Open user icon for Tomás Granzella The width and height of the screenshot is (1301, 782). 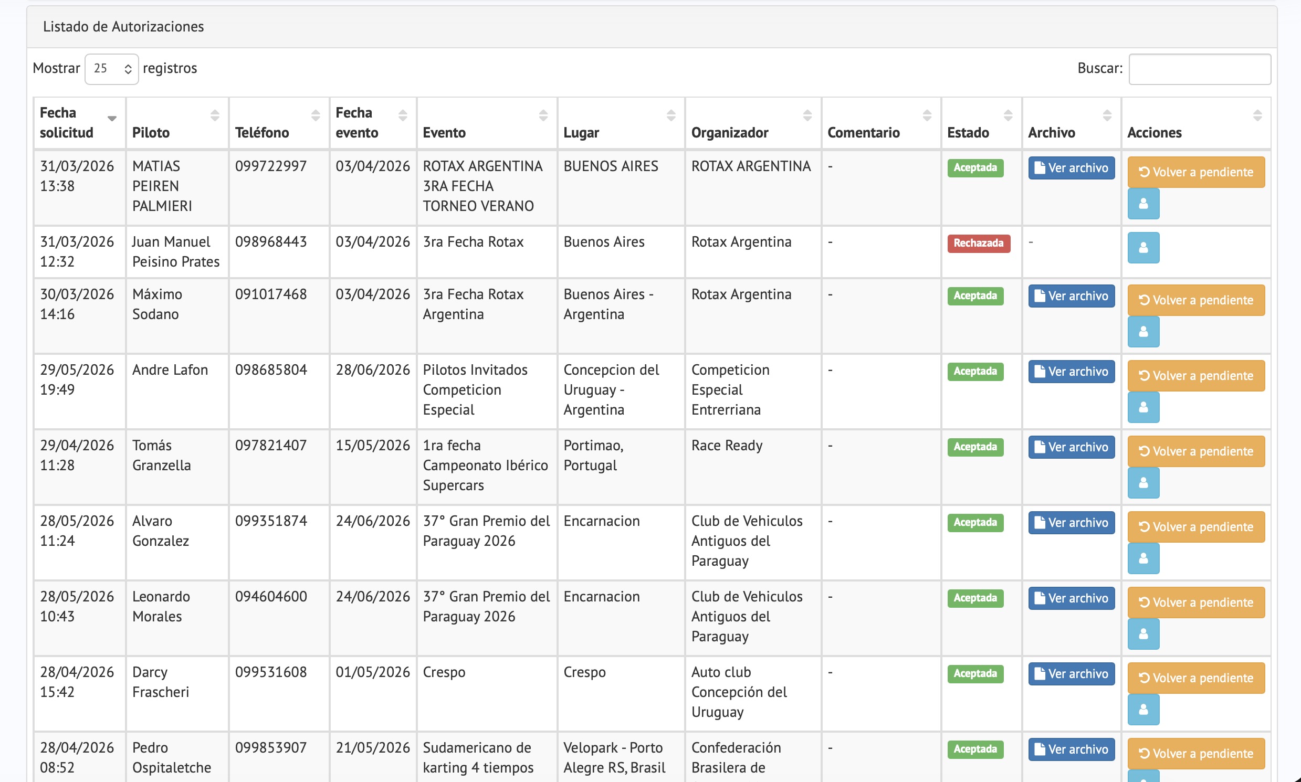(x=1143, y=483)
